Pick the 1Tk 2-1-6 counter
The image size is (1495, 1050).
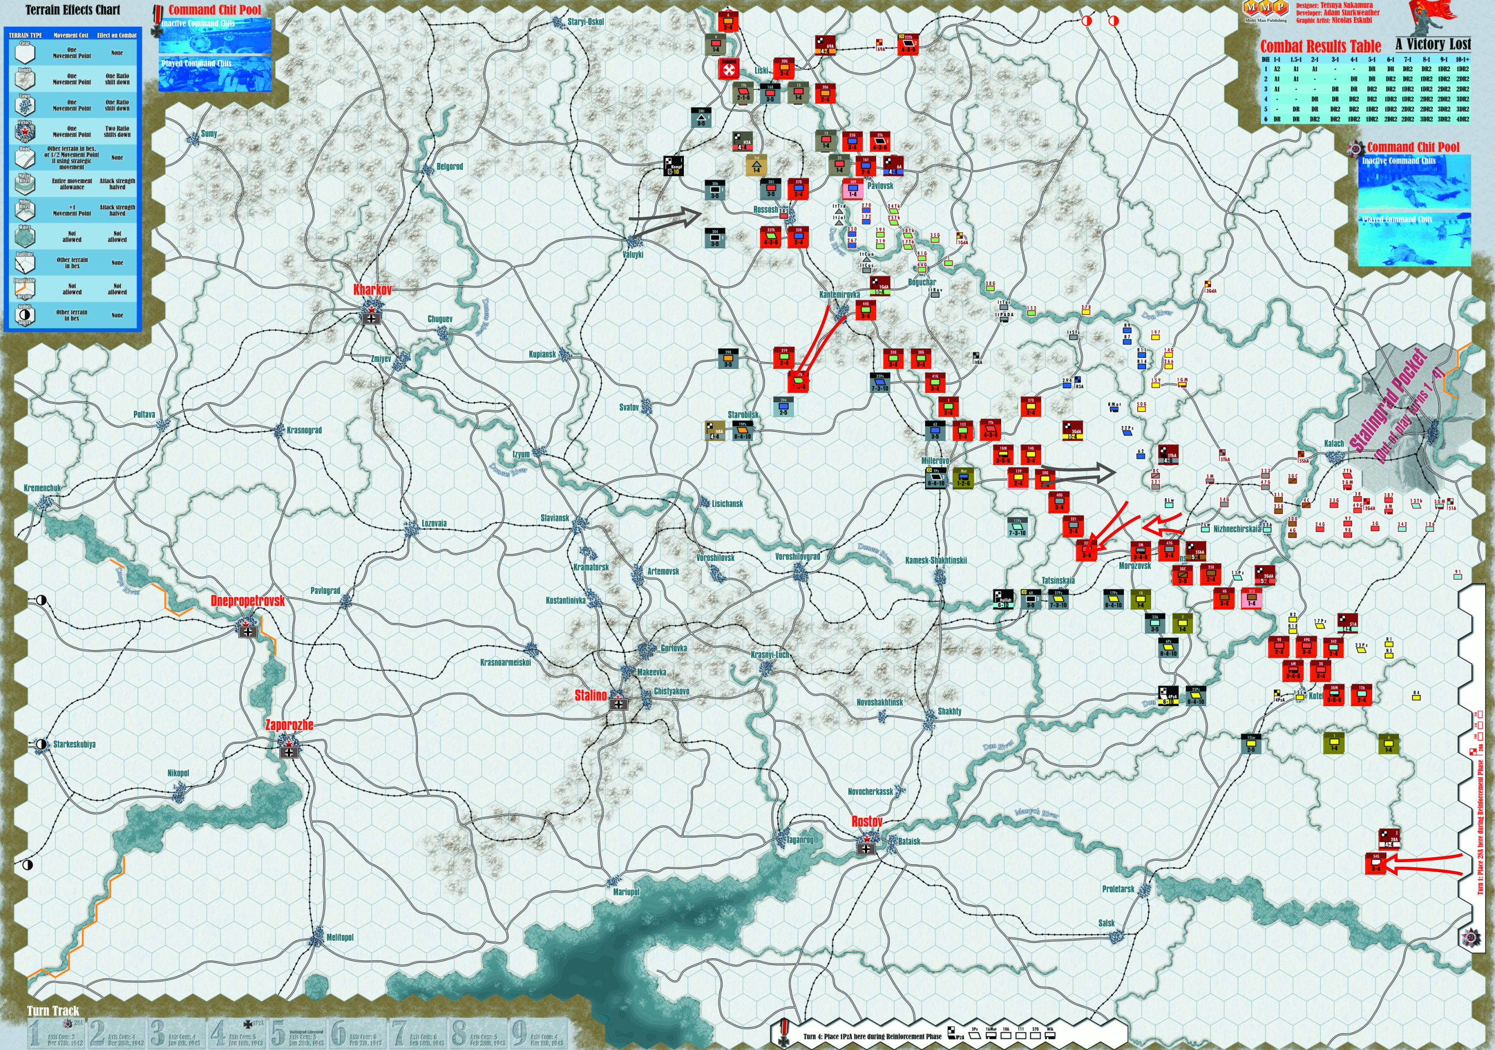point(743,92)
